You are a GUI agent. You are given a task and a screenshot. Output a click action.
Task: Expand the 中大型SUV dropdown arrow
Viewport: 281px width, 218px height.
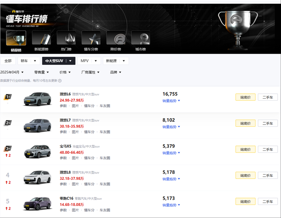[x=70, y=61]
